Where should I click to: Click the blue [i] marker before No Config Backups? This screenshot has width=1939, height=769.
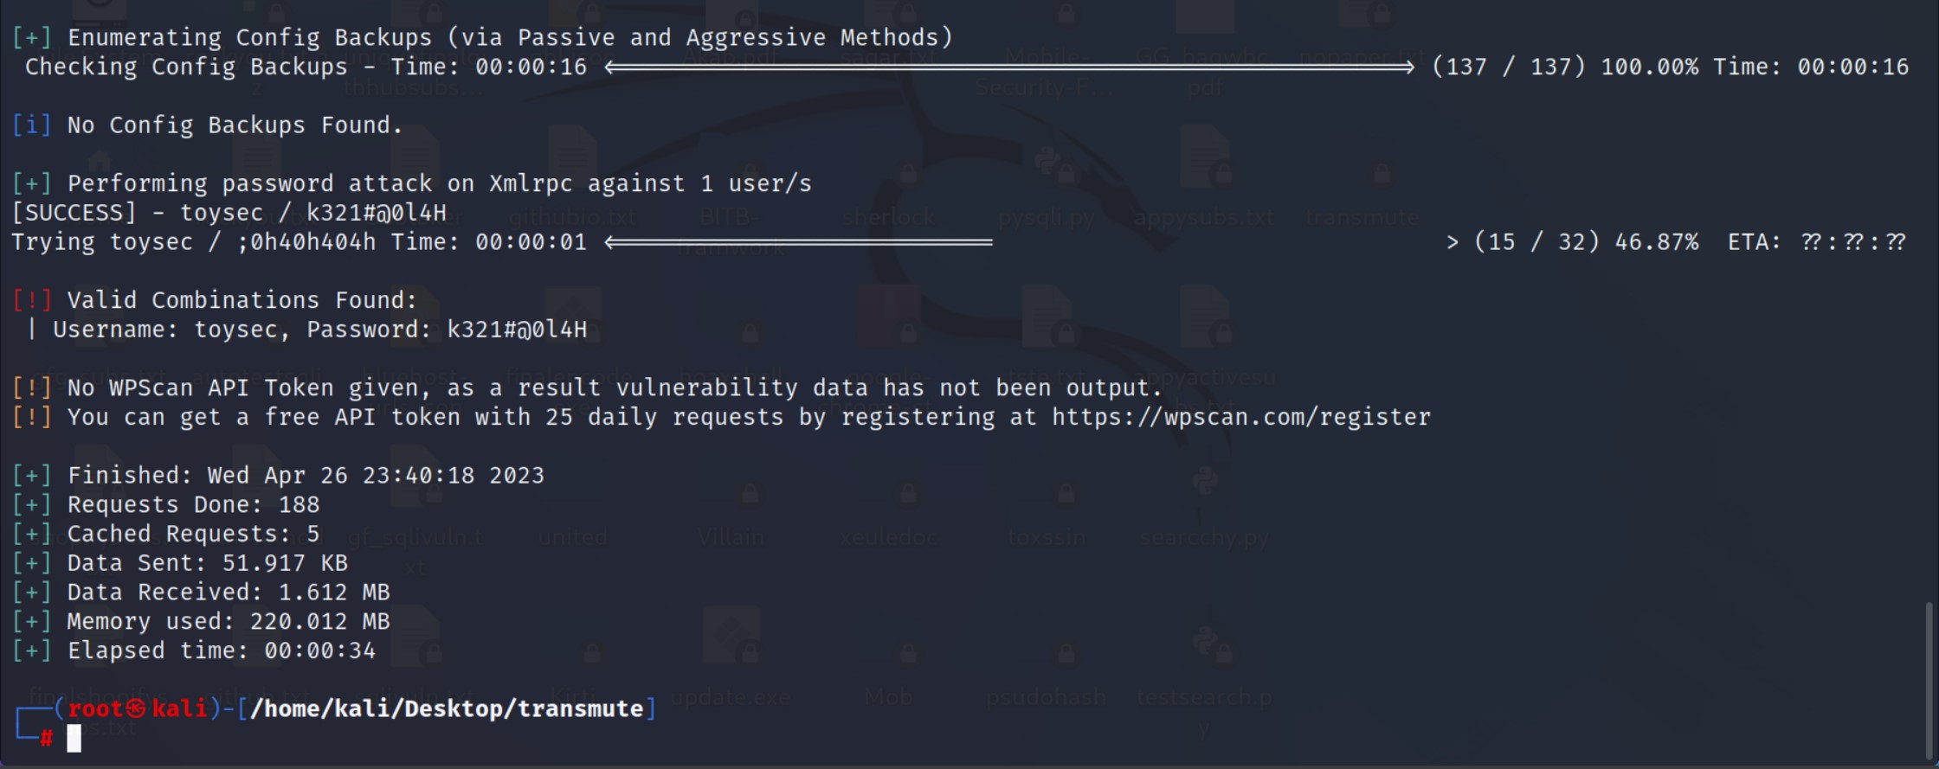[32, 125]
